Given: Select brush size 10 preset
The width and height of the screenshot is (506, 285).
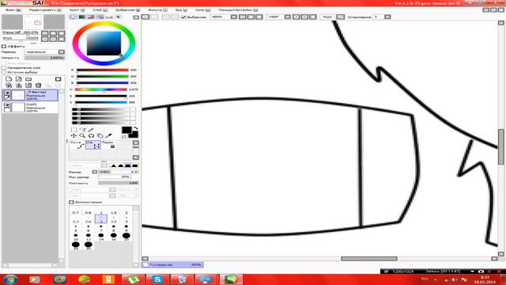Looking at the screenshot, I should pos(76,237).
